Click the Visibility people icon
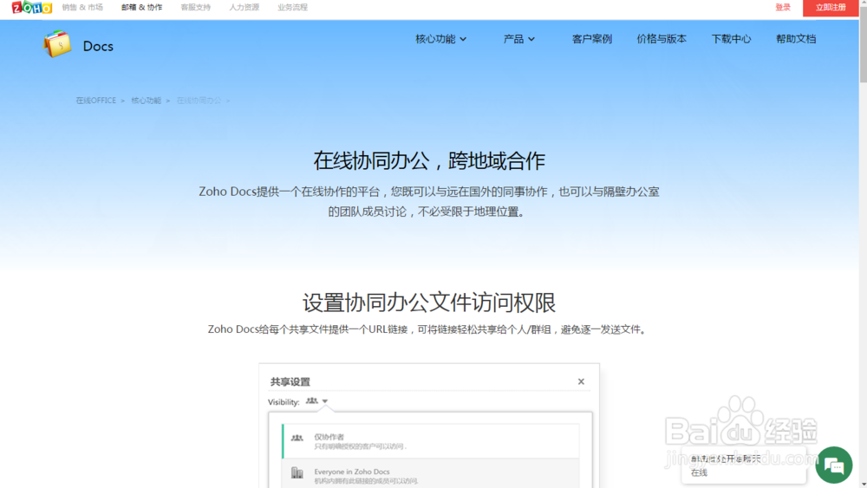The image size is (867, 488). (x=312, y=400)
